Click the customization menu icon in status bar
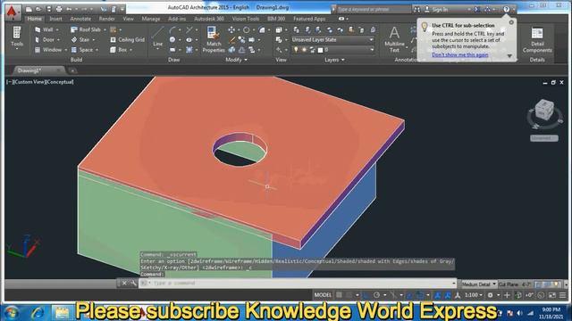Viewport: 572px width, 321px height. [x=562, y=295]
